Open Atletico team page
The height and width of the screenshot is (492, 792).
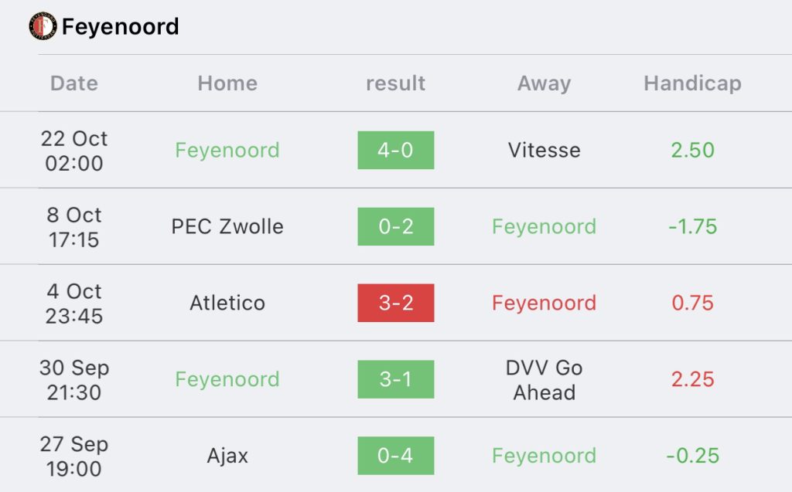click(x=227, y=304)
